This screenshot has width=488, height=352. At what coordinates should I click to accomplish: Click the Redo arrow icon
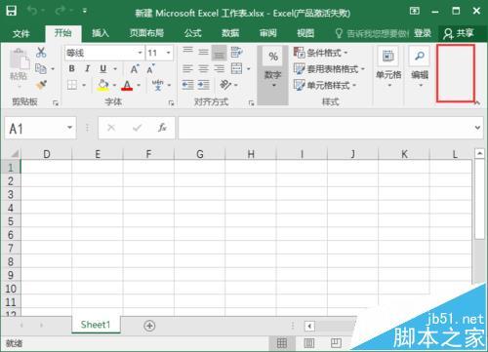pos(61,11)
